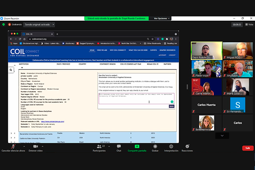The height and width of the screenshot is (170, 255).
Task: Sort by BEGAN COIL VE column header
Action: pyautogui.click(x=153, y=64)
